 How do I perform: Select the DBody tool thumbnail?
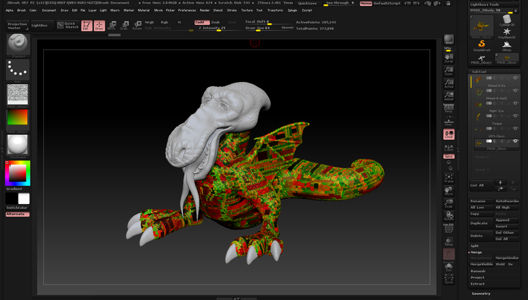click(507, 45)
